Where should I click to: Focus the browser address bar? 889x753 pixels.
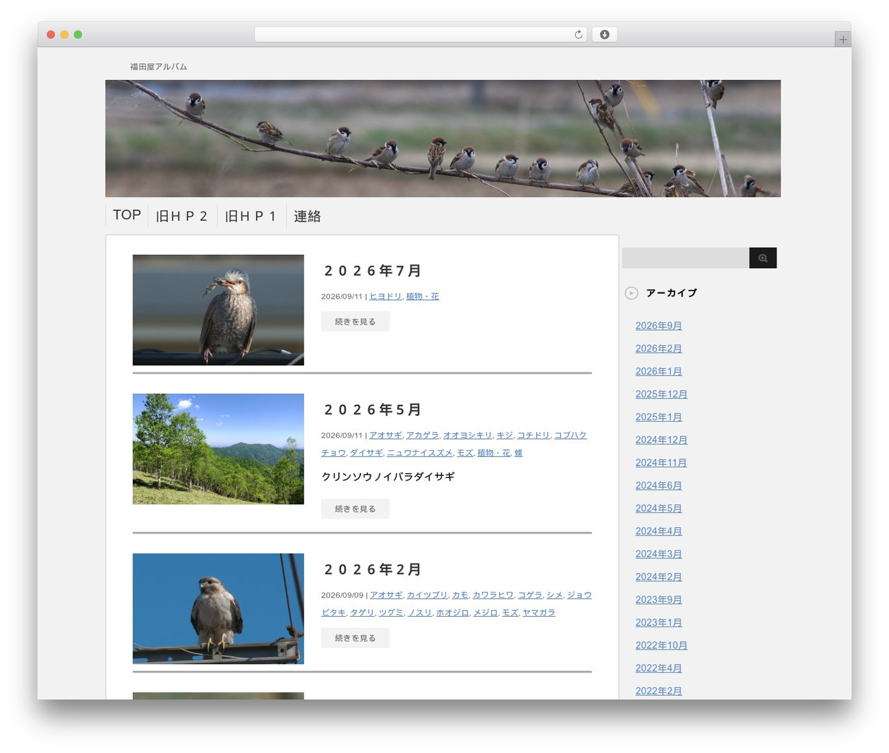(x=420, y=35)
